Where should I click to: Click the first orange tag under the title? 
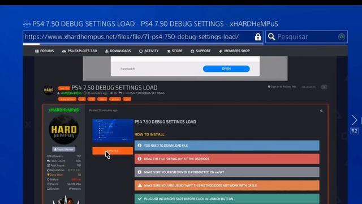(x=67, y=99)
